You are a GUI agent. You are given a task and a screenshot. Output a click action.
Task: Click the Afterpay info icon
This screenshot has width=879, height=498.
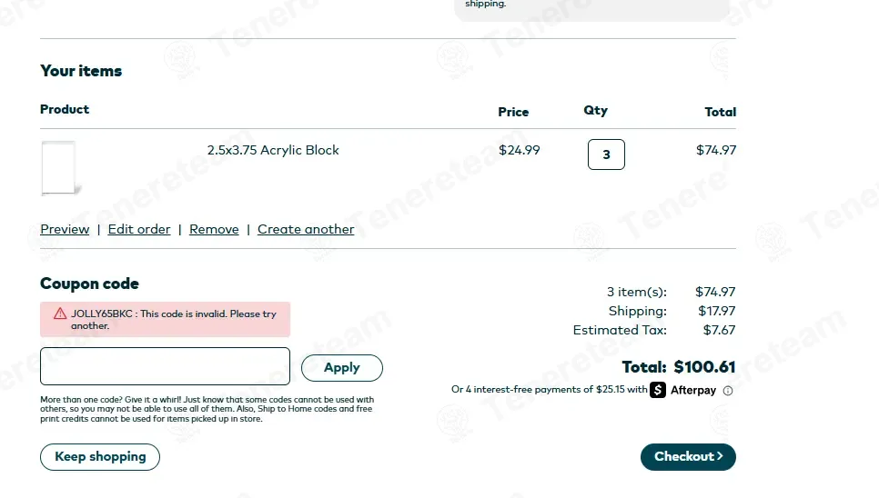728,391
